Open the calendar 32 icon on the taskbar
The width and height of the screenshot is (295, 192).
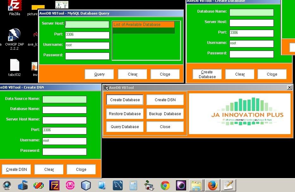(x=149, y=185)
